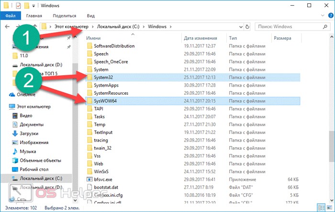This screenshot has height=212, width=335.
Task: Switch to the Главная tab
Action: (x=34, y=16)
